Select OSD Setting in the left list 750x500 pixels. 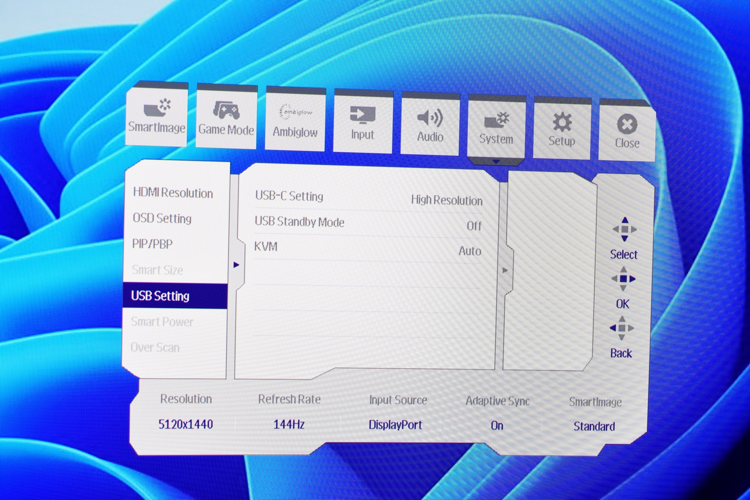tap(162, 218)
